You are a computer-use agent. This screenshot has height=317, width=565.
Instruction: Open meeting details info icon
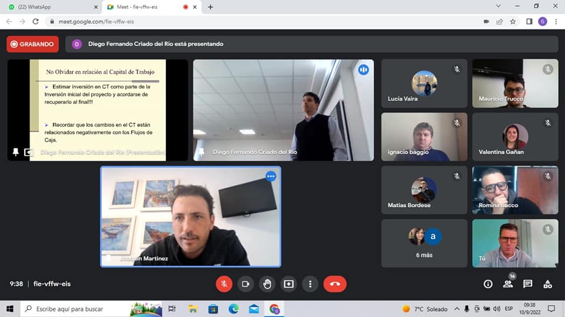[488, 284]
